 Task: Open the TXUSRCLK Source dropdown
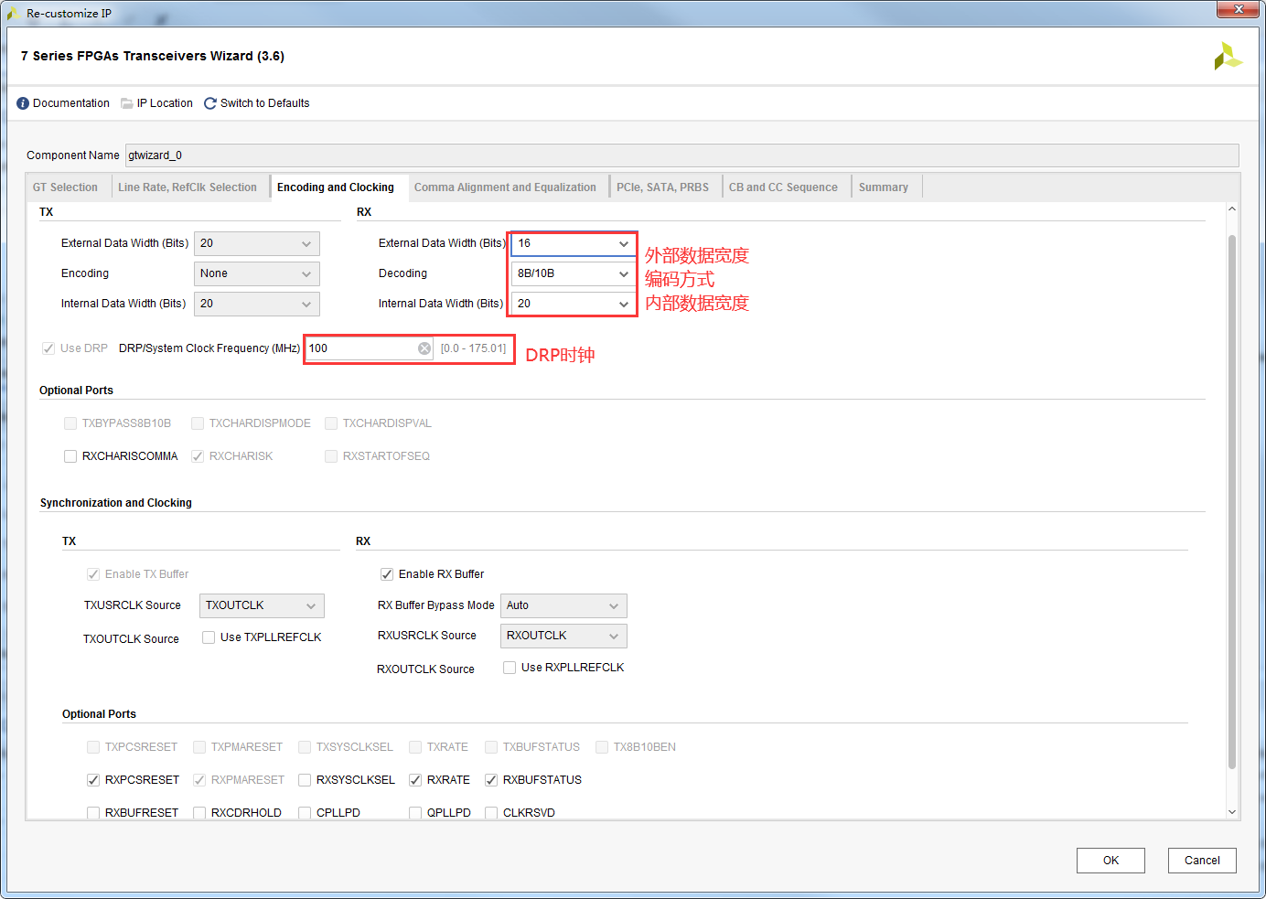pyautogui.click(x=262, y=605)
